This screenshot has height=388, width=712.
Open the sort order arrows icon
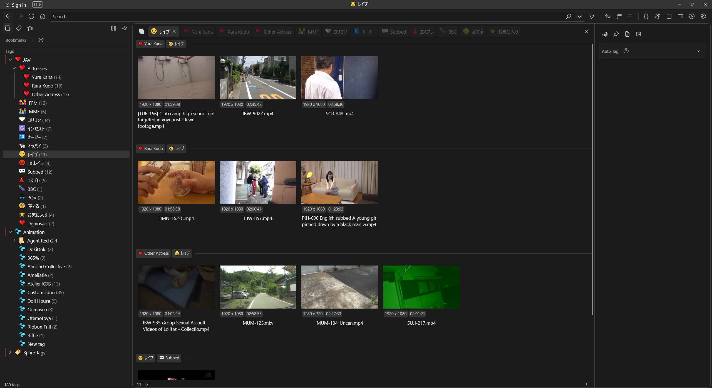click(608, 16)
